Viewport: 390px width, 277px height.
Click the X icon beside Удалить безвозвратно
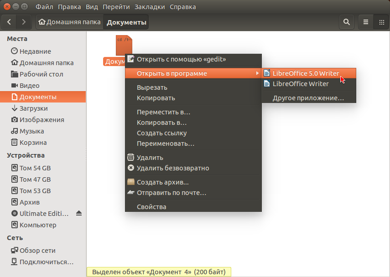131,168
